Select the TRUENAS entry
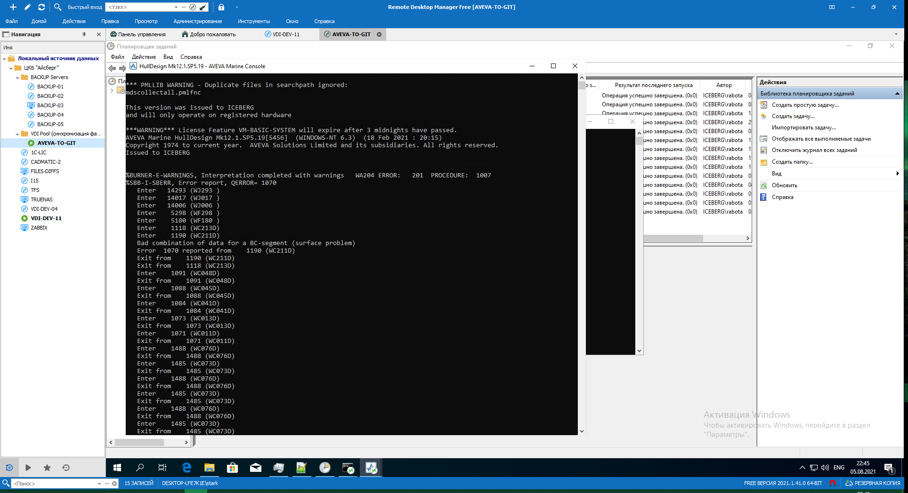 tap(41, 199)
